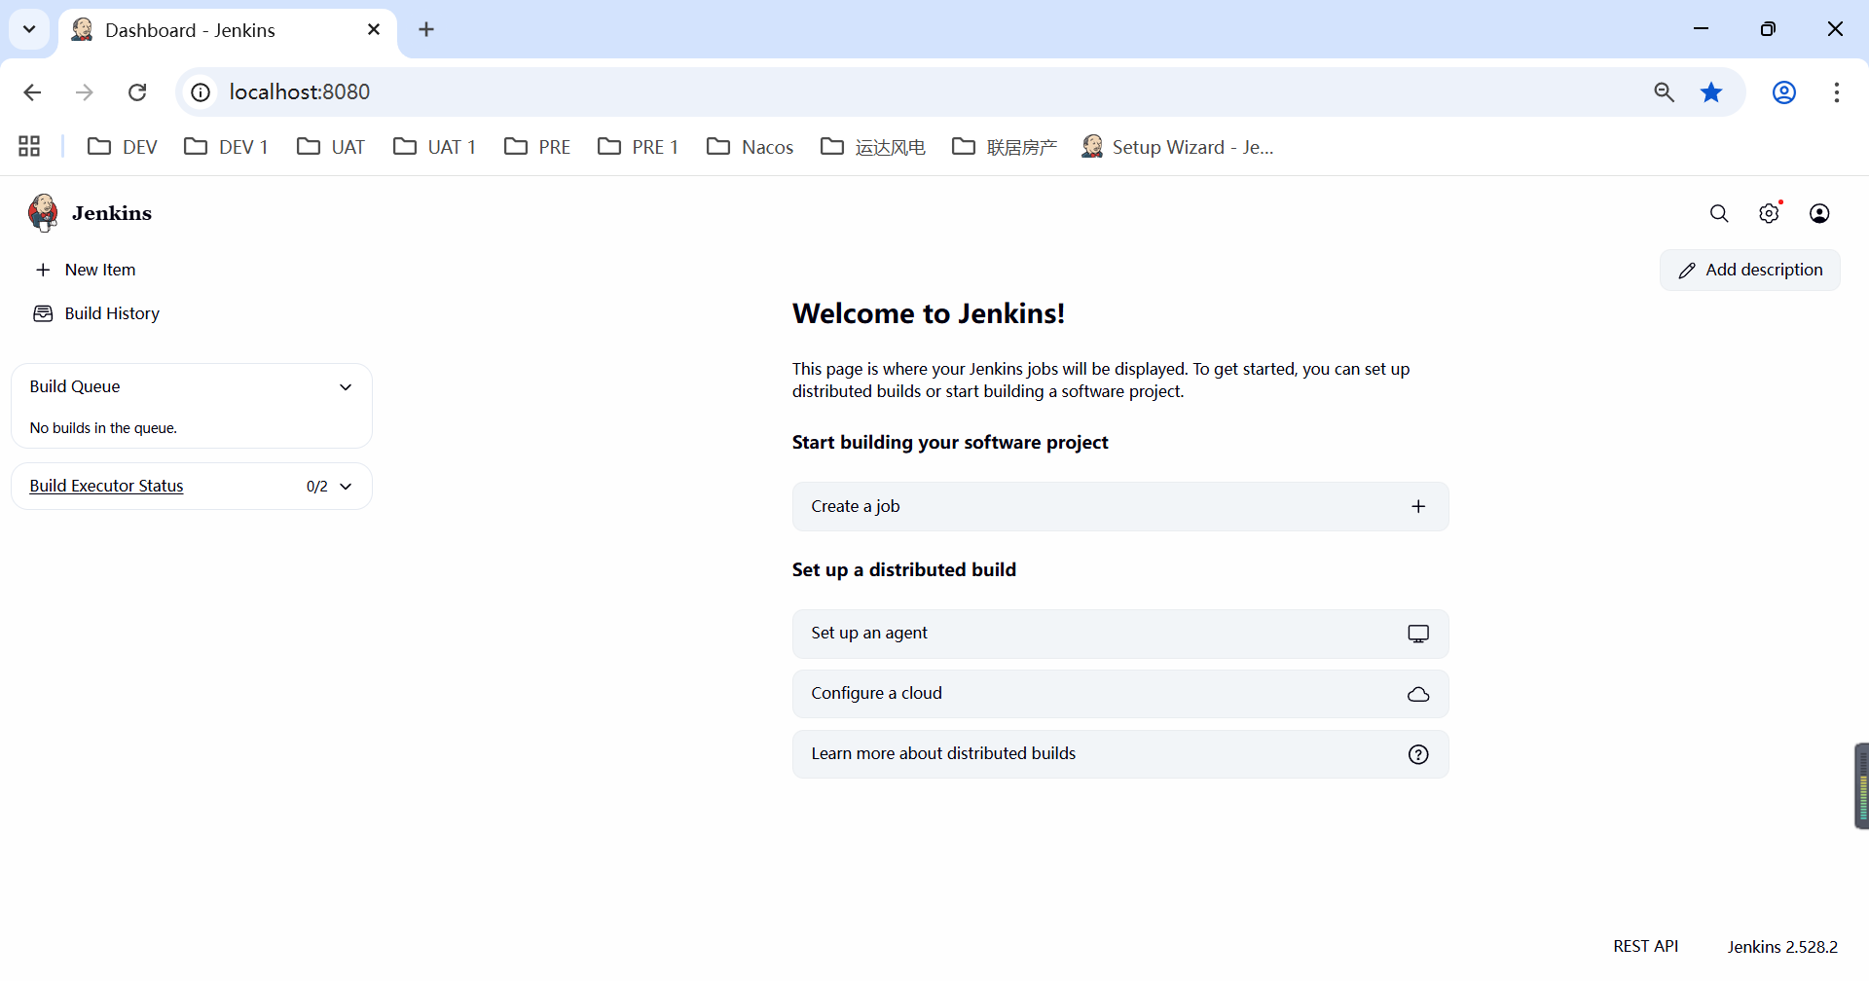Click the No builds in the queue text
1869x981 pixels.
(x=103, y=428)
